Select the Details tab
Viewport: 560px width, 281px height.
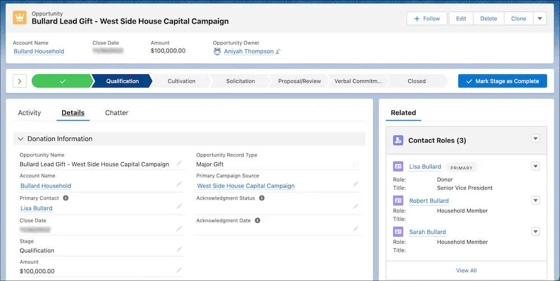73,113
